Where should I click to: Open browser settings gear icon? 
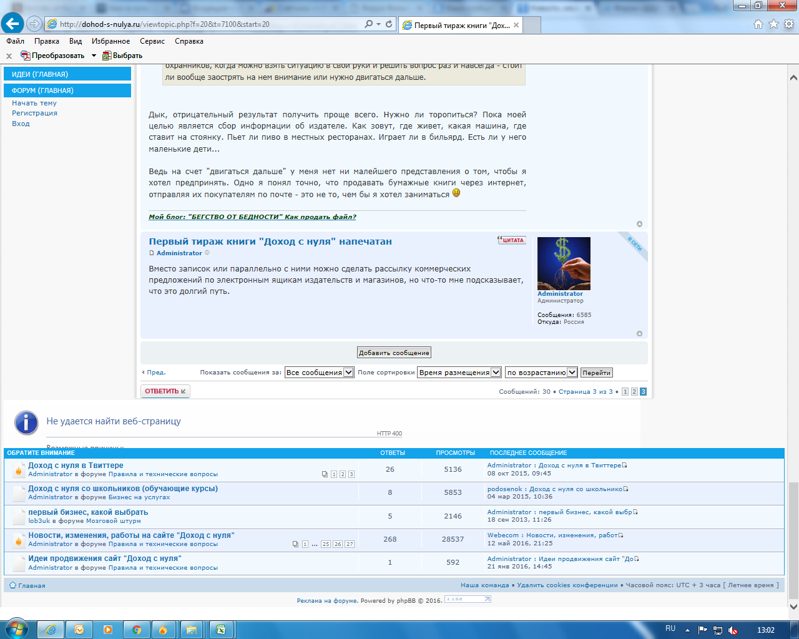click(x=788, y=24)
